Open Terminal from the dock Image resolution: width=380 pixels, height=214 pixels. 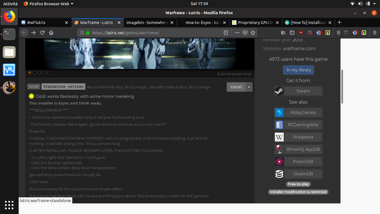tap(9, 34)
